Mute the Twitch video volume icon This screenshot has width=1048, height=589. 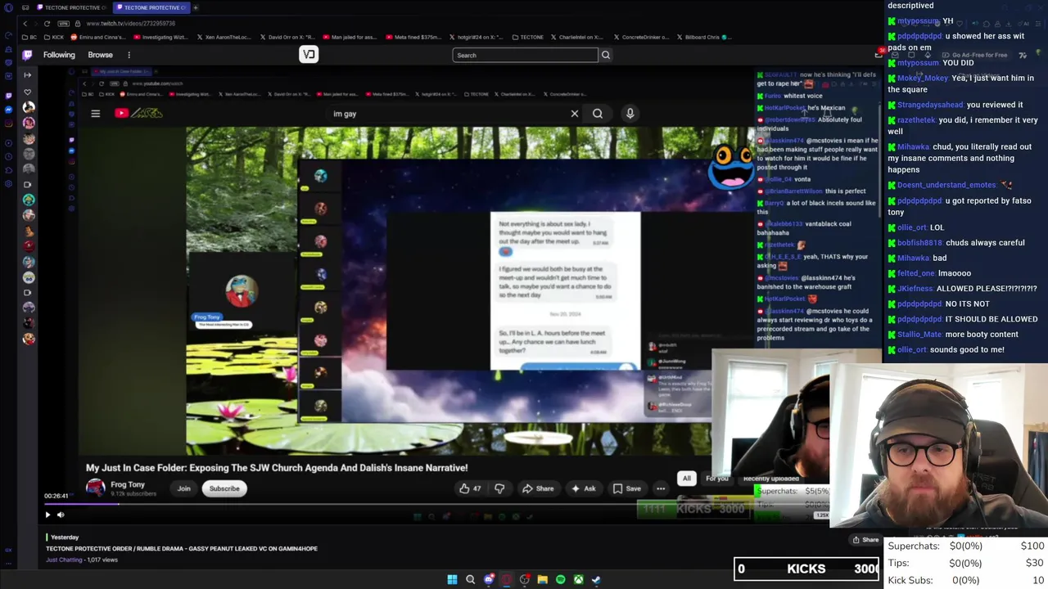tap(61, 515)
